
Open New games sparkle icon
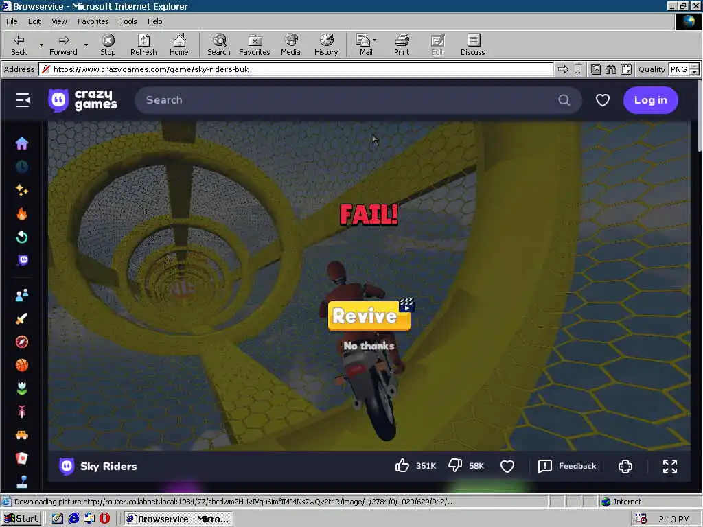22,190
